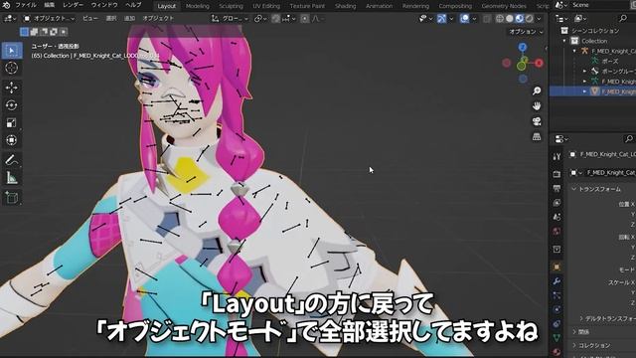This screenshot has width=636, height=358.
Task: Open the Object Constraints properties tab
Action: pos(556,323)
